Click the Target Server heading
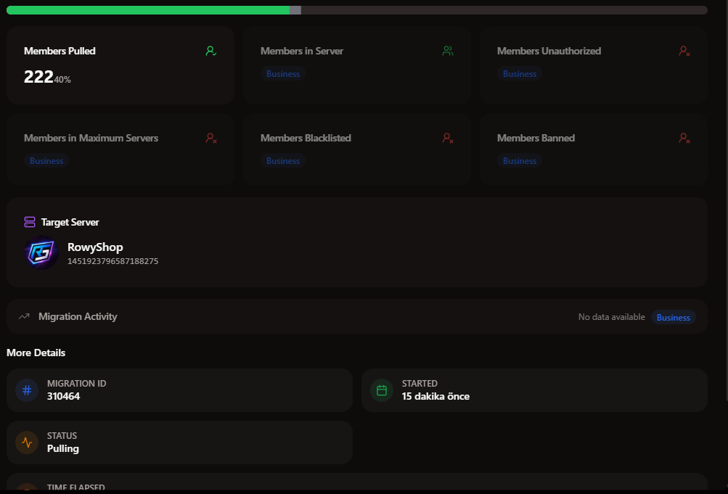The width and height of the screenshot is (728, 494). click(x=70, y=222)
